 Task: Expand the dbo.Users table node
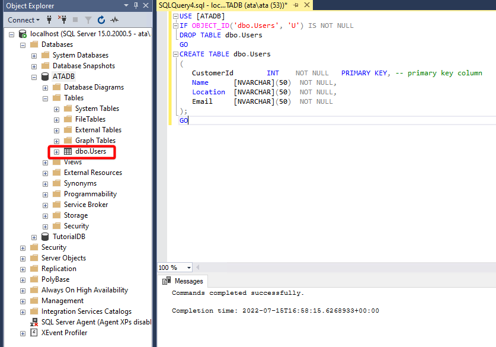coord(57,152)
